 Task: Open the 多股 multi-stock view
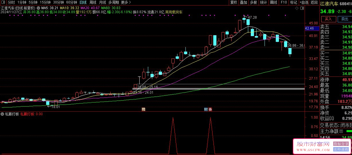tap(253, 2)
